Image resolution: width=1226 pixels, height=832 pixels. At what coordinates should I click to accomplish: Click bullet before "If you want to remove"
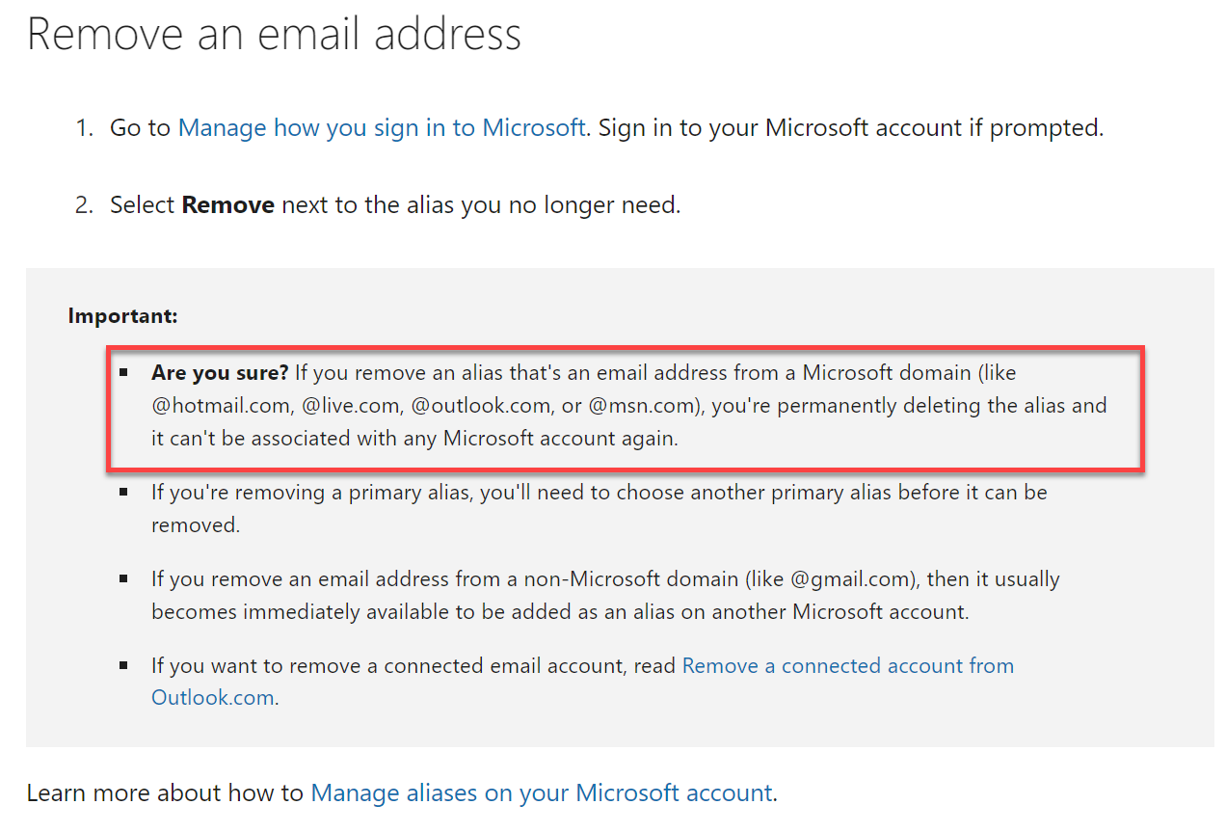click(123, 665)
